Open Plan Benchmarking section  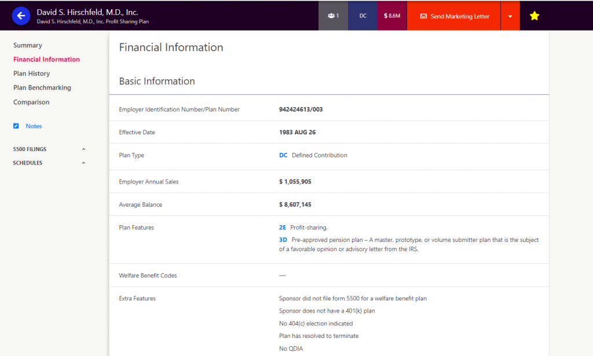tap(42, 88)
